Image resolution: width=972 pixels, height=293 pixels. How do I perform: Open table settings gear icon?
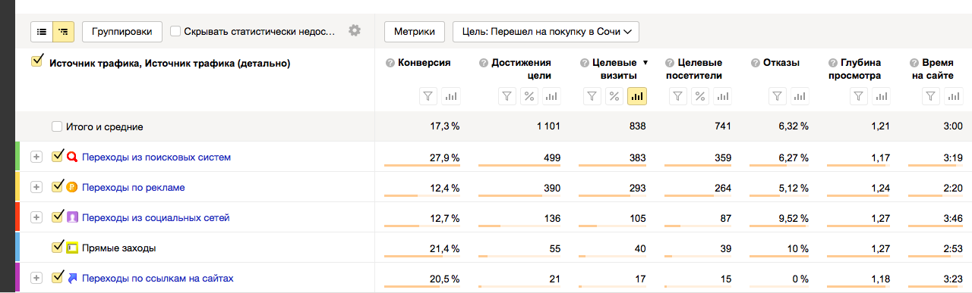tap(354, 31)
